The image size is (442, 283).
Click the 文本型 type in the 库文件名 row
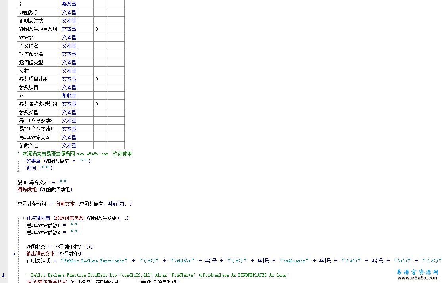click(69, 46)
